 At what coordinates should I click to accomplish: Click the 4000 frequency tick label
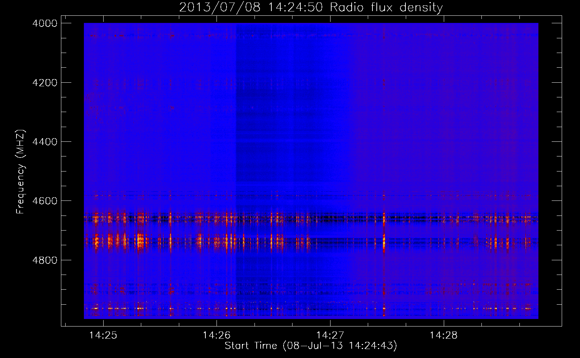pyautogui.click(x=45, y=23)
